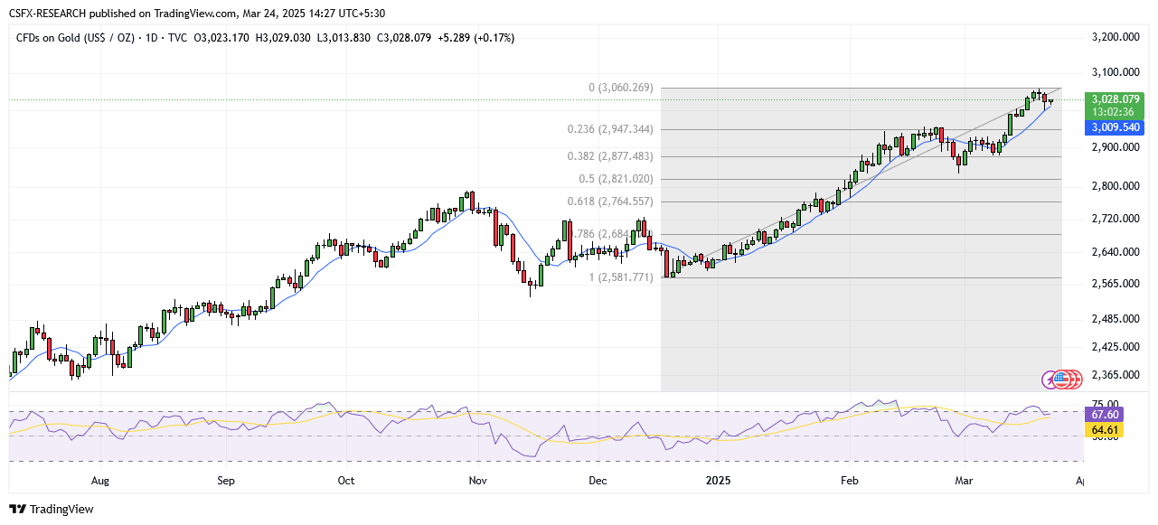Click the 2,720.000 price axis label

click(1114, 219)
